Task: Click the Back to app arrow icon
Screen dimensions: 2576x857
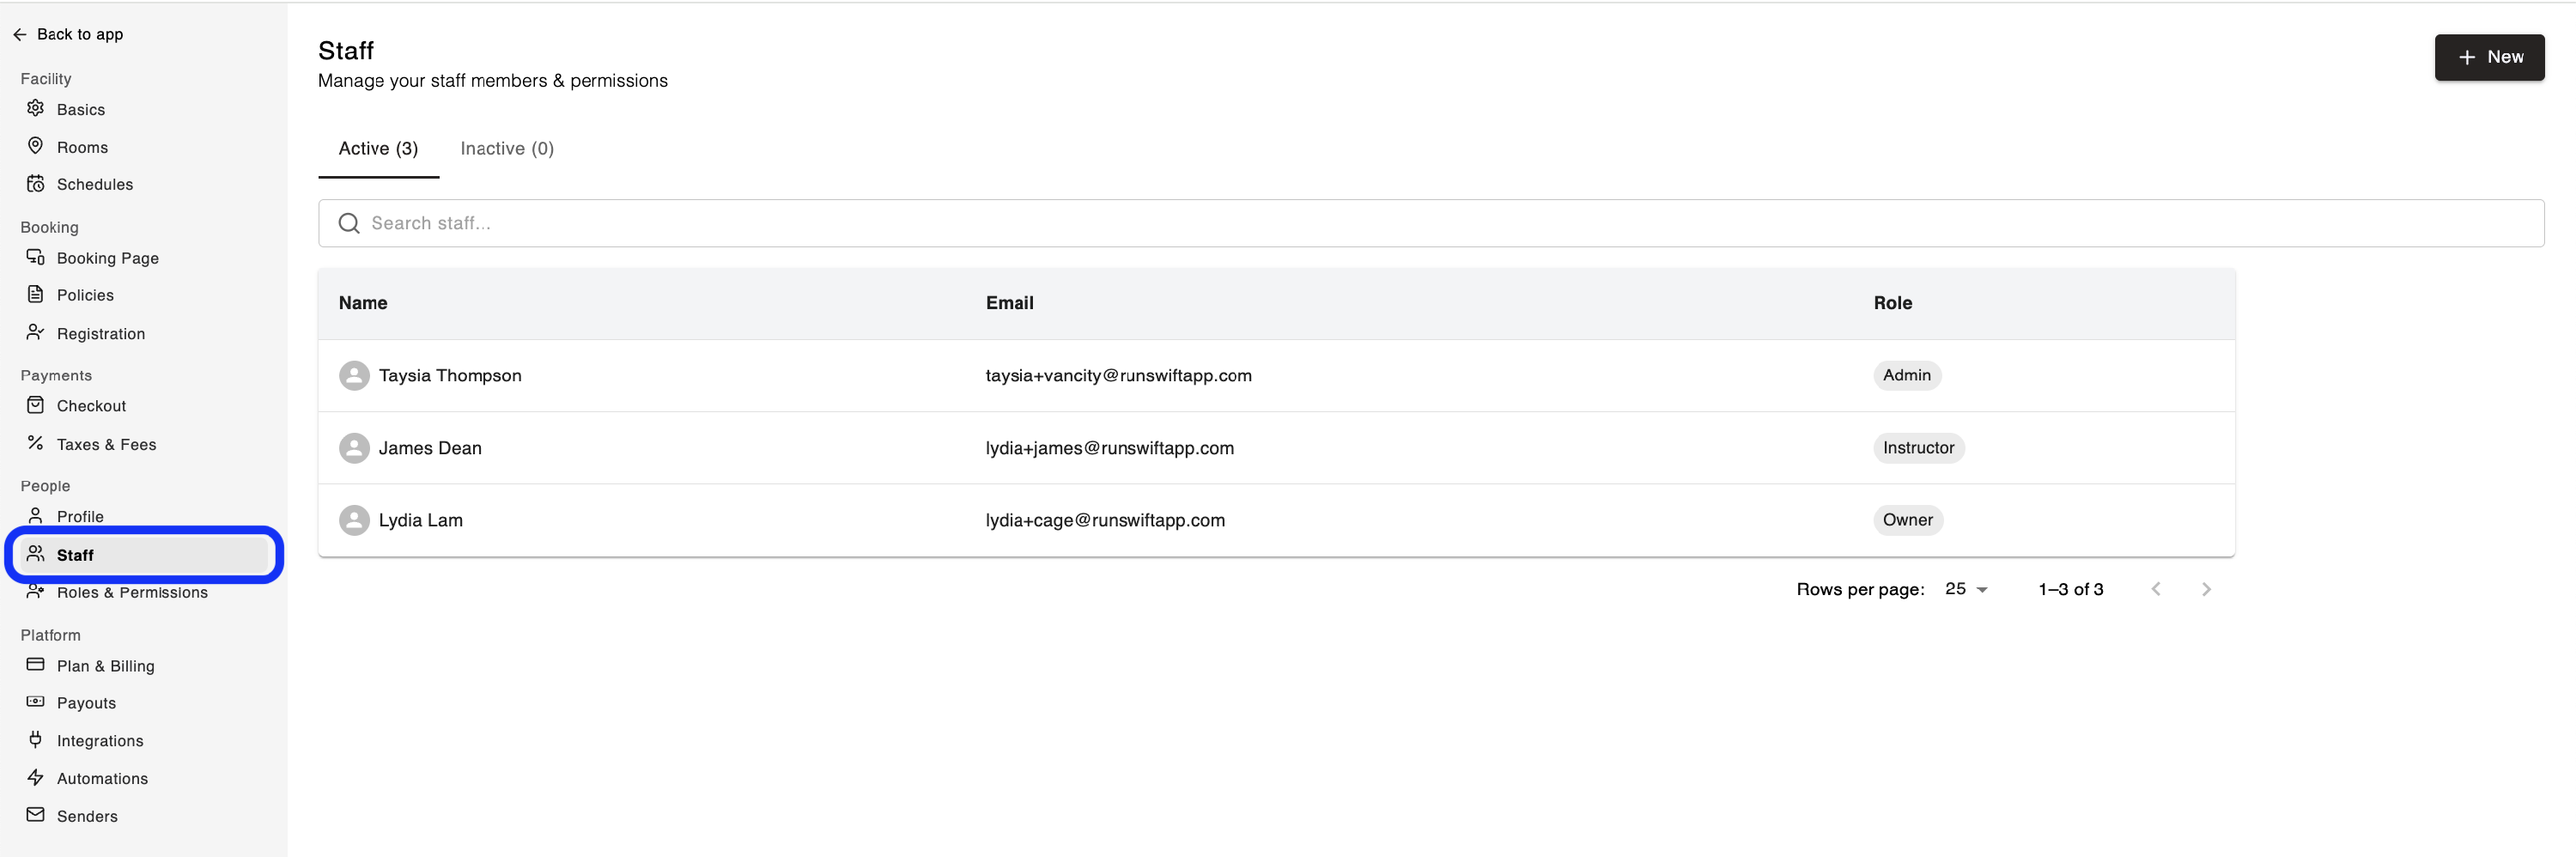Action: [20, 34]
